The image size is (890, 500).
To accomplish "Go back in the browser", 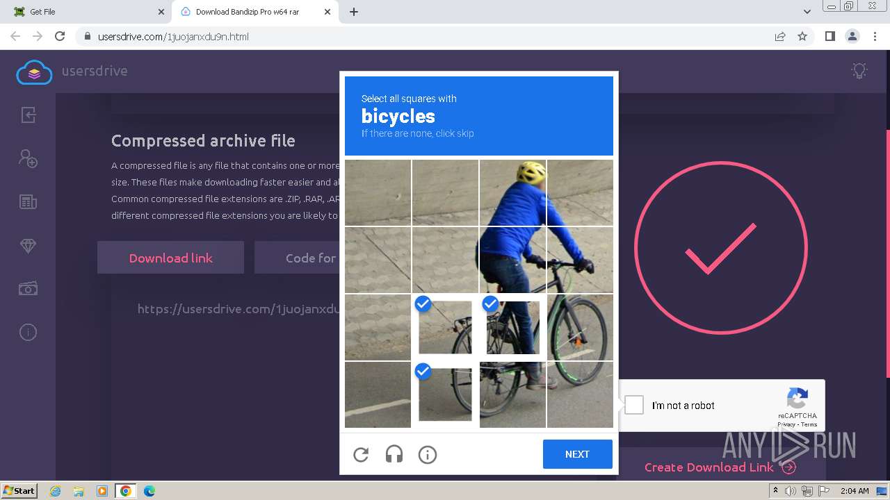I will pyautogui.click(x=15, y=36).
